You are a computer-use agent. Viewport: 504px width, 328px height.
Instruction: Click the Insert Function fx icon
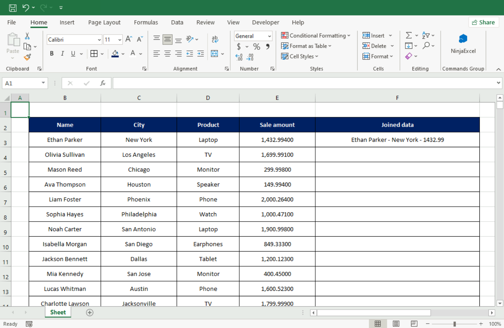click(x=103, y=83)
